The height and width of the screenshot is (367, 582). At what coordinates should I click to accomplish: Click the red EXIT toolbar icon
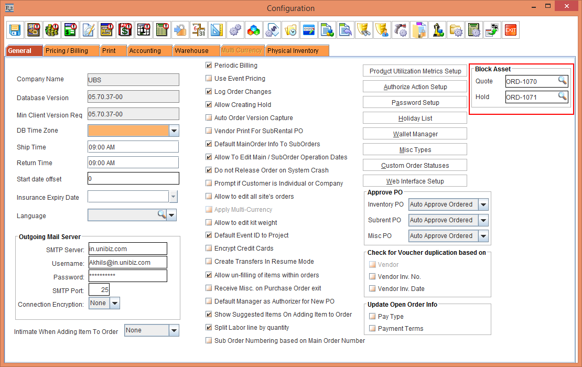click(510, 30)
